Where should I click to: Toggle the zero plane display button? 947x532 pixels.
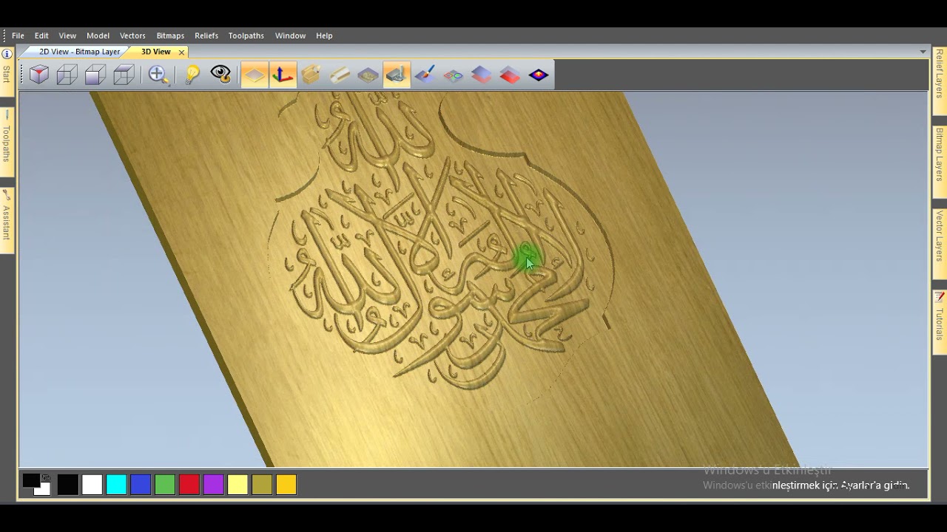(x=255, y=75)
